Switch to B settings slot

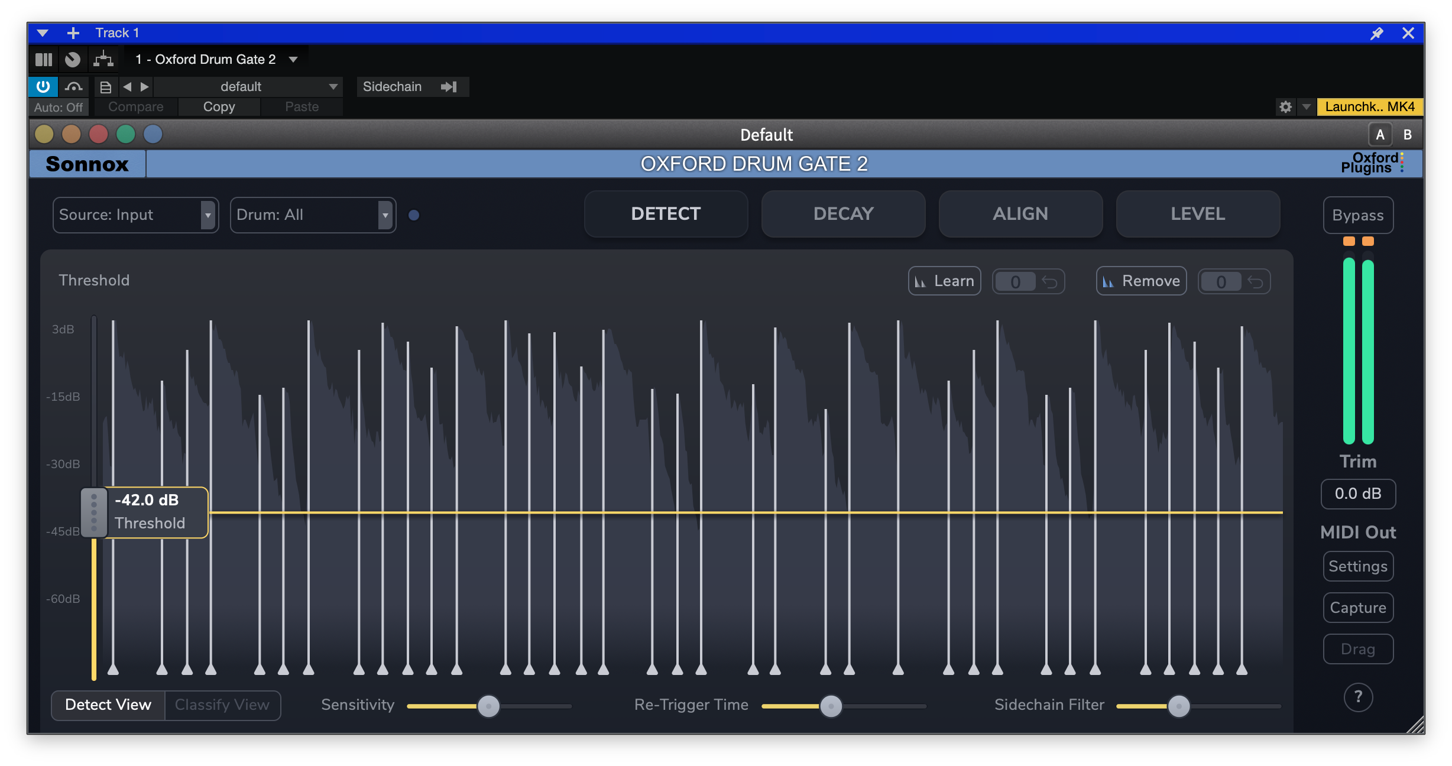tap(1408, 135)
